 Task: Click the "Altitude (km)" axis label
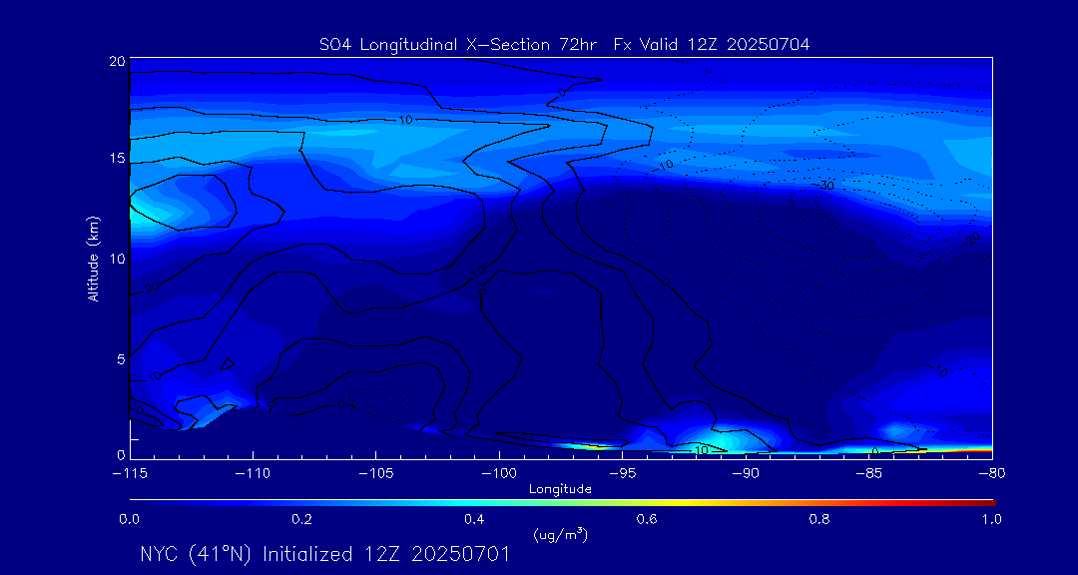pos(93,259)
